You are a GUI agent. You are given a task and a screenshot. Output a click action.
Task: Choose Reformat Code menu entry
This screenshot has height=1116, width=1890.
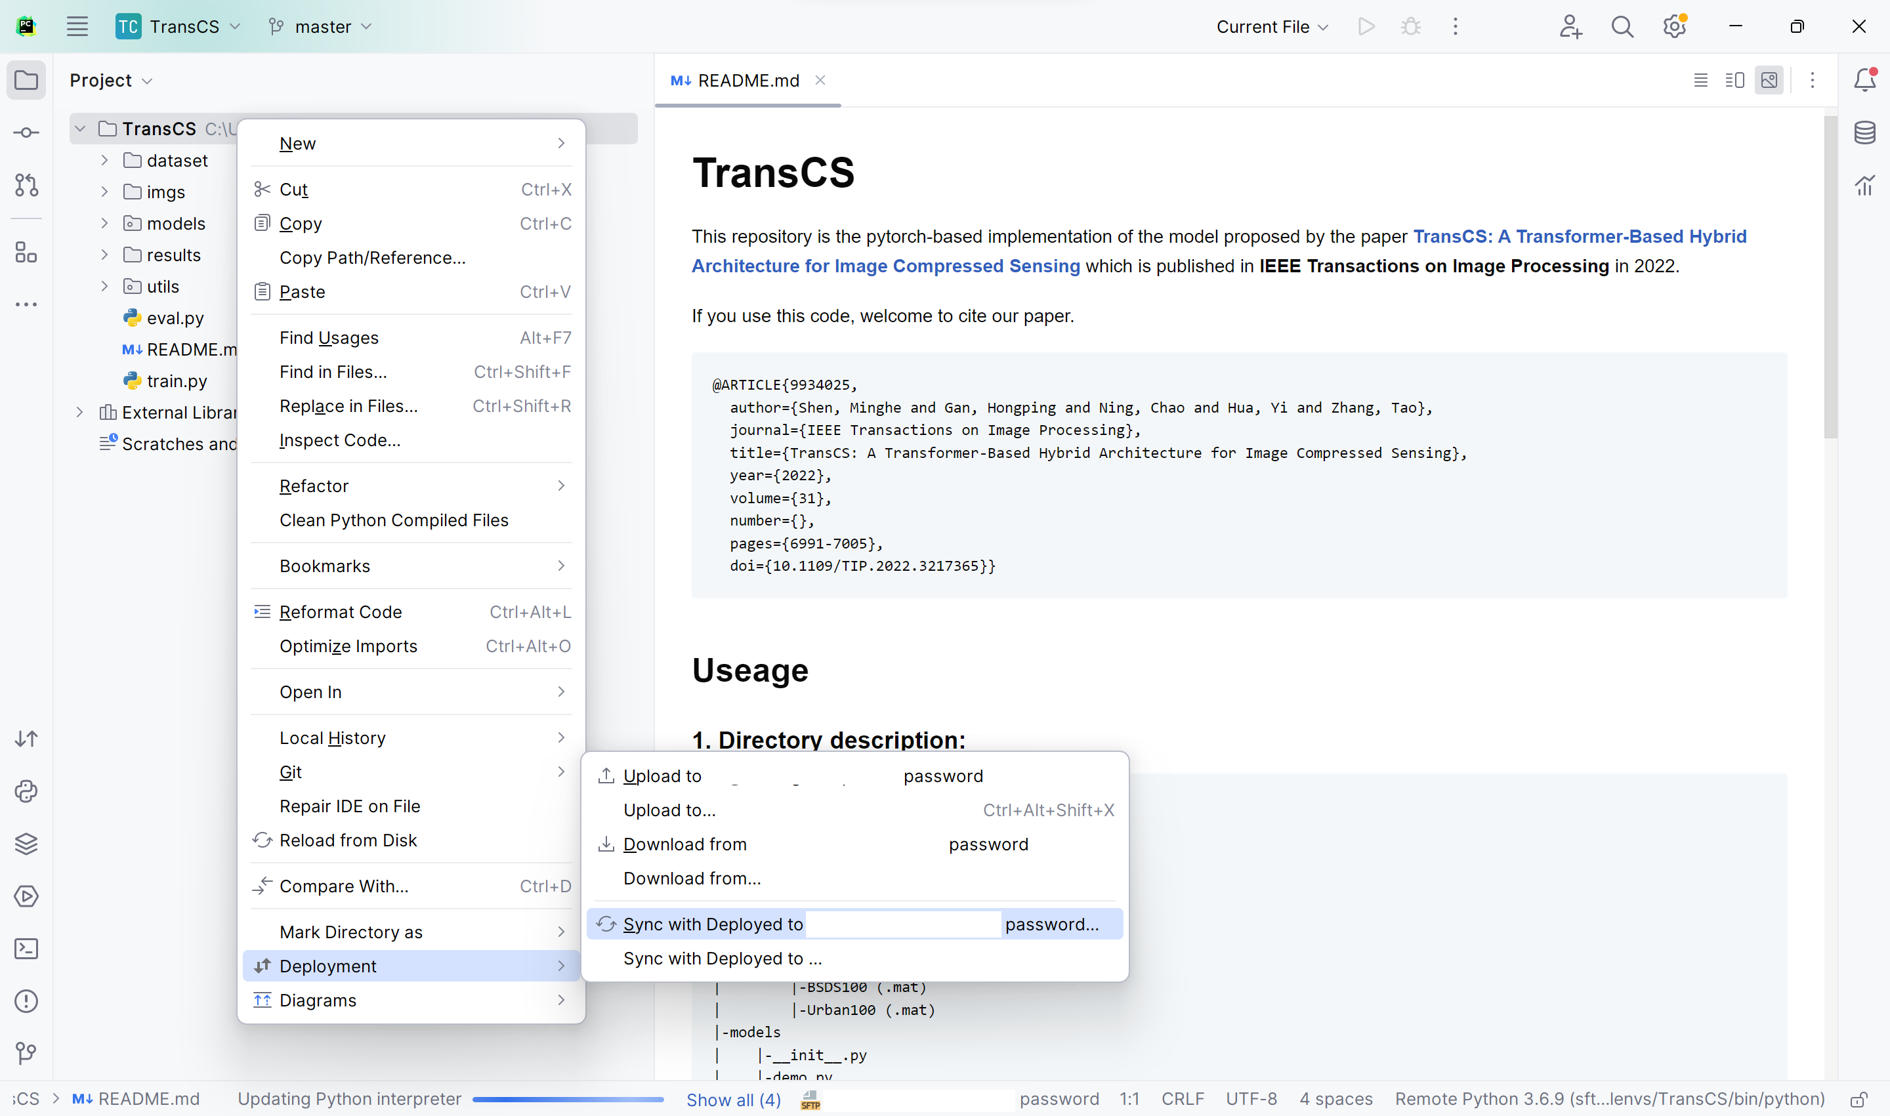click(x=411, y=611)
